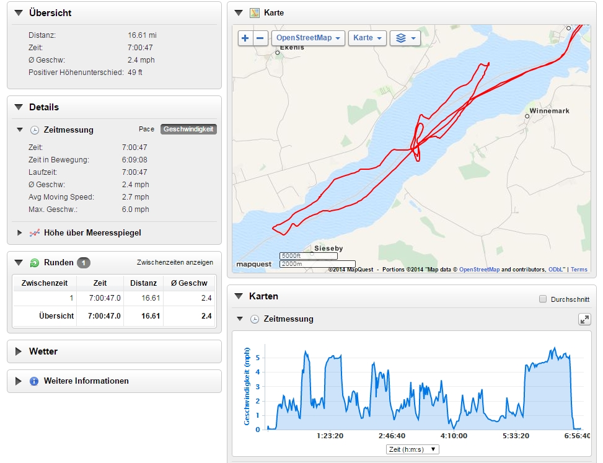This screenshot has height=463, width=603.
Task: Zoom out on the map with minus button
Action: tap(261, 38)
